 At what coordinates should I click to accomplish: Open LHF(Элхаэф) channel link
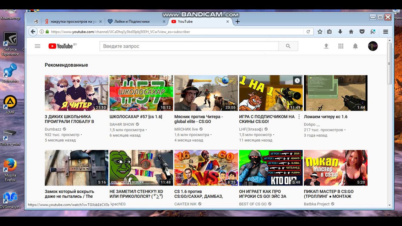(x=251, y=129)
